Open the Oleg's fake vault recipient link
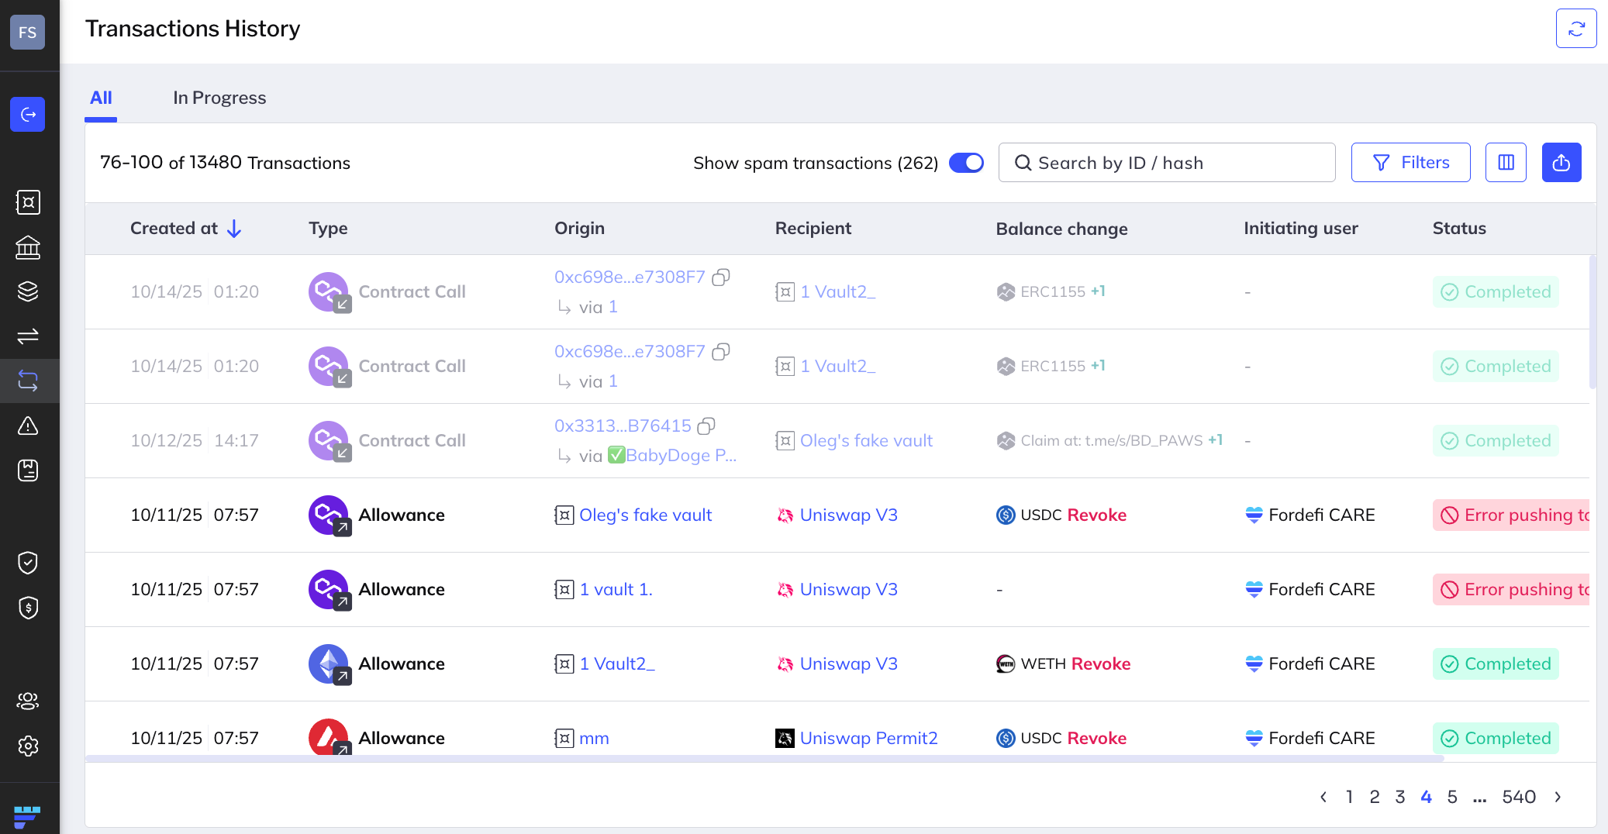The height and width of the screenshot is (834, 1608). [x=866, y=440]
